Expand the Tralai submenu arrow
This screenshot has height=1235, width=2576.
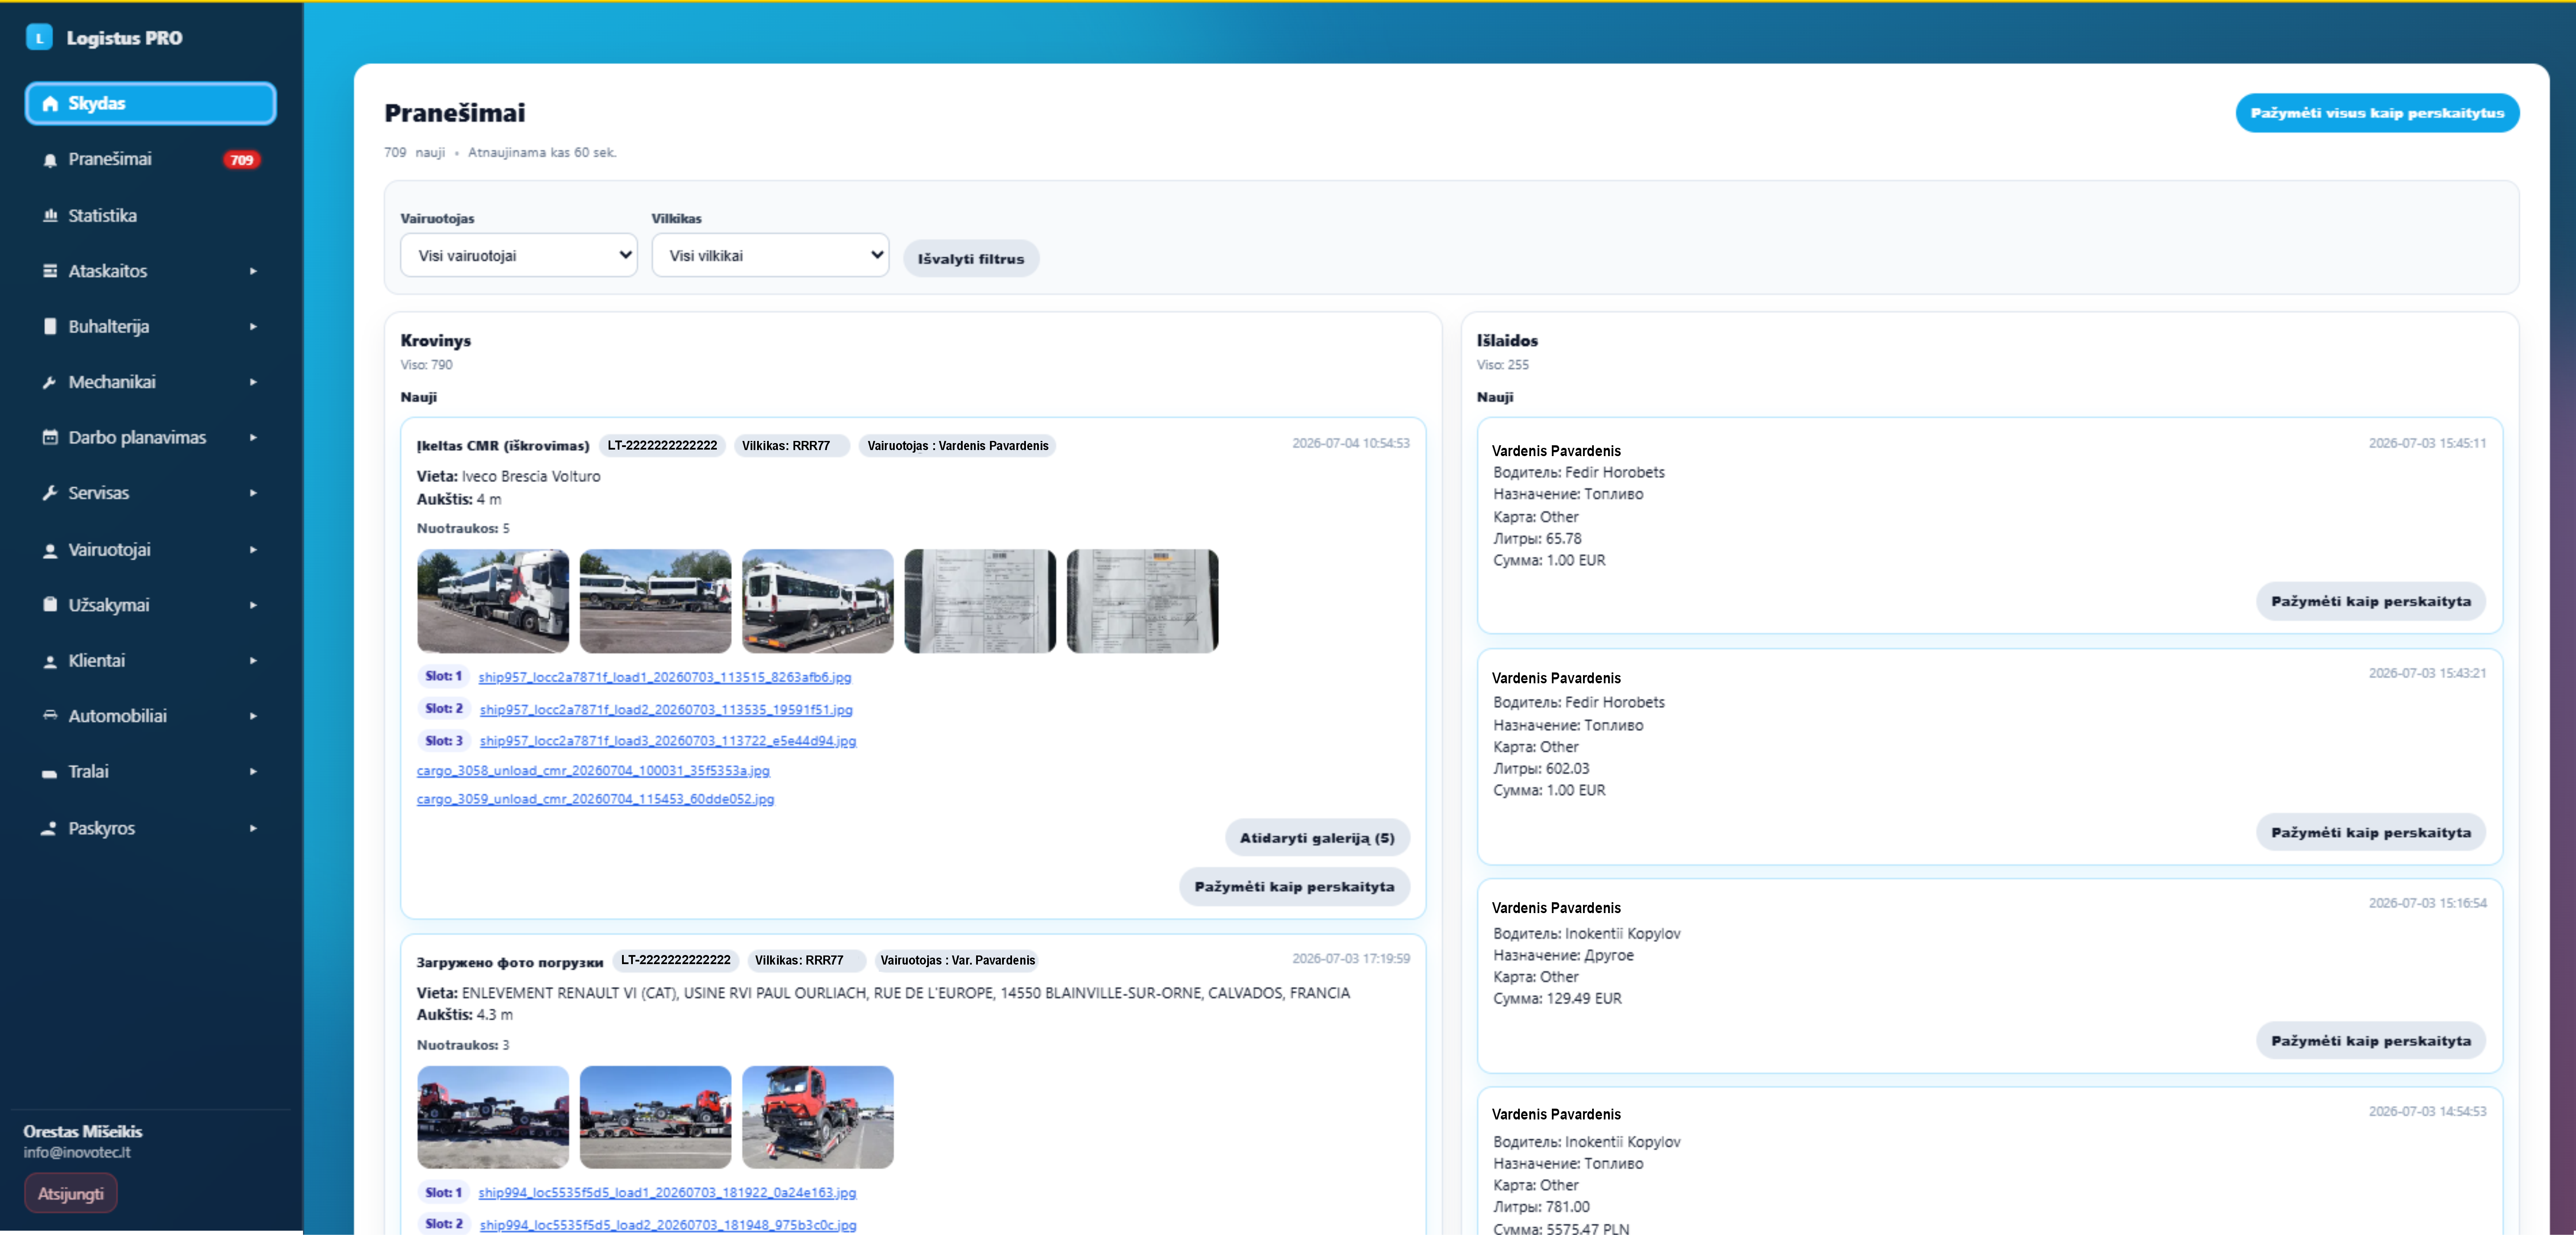(x=253, y=772)
